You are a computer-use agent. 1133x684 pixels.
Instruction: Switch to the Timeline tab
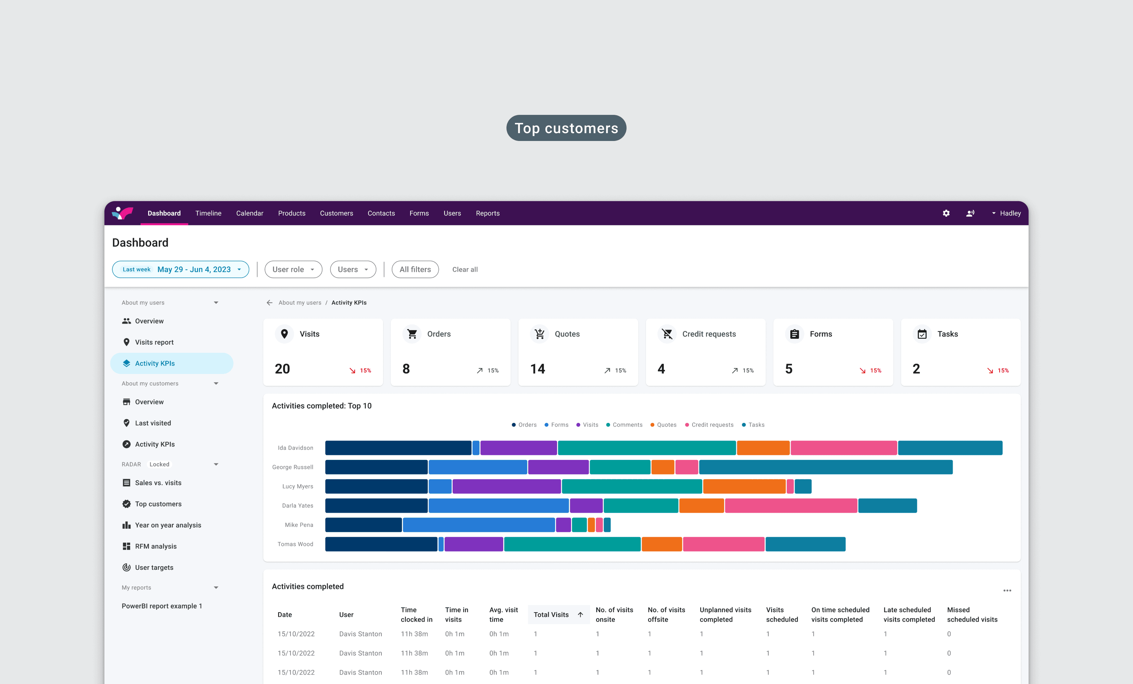[208, 213]
